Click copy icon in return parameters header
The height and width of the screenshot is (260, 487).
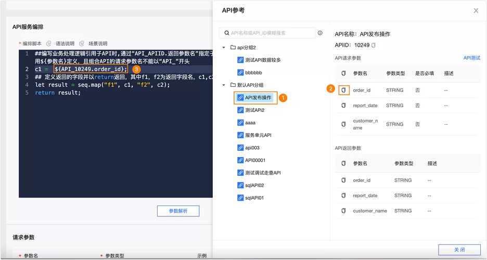pyautogui.click(x=343, y=163)
